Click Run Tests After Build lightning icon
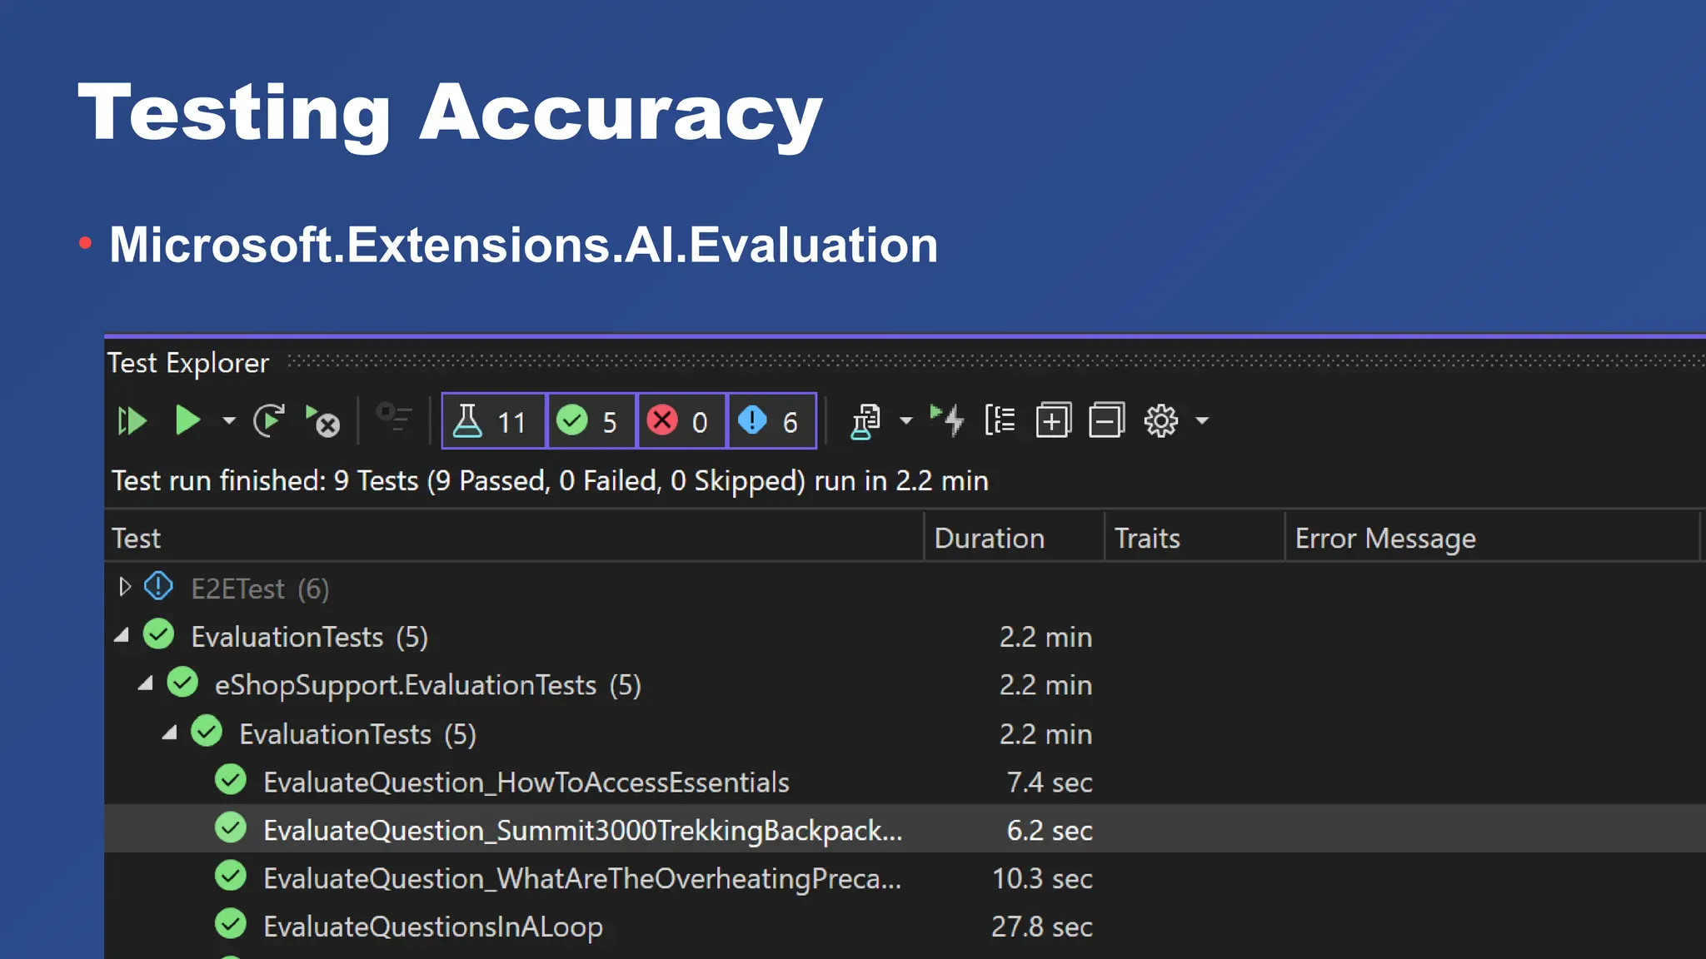Screen dimensions: 1706x959 pyautogui.click(x=948, y=420)
